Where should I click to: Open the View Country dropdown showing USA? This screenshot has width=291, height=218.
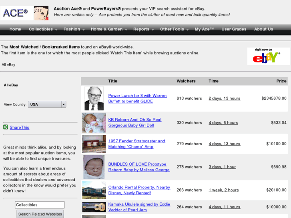tap(47, 104)
